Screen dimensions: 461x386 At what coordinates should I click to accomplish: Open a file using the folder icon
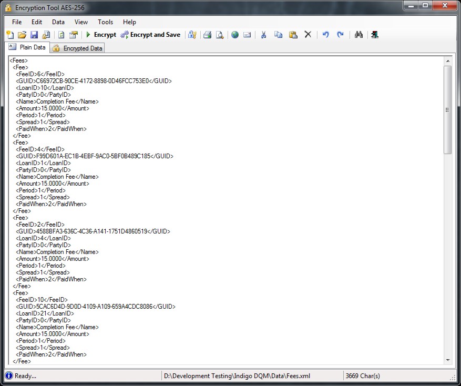pos(22,35)
